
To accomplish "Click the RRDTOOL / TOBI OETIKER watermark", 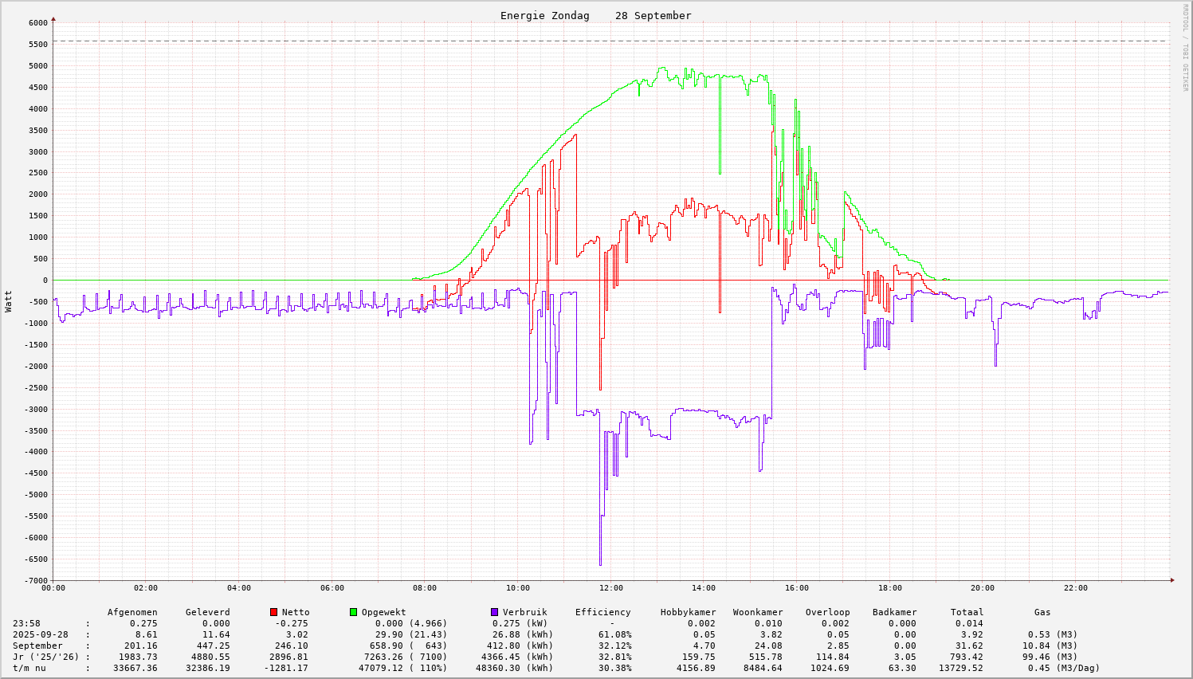I will [x=1185, y=47].
